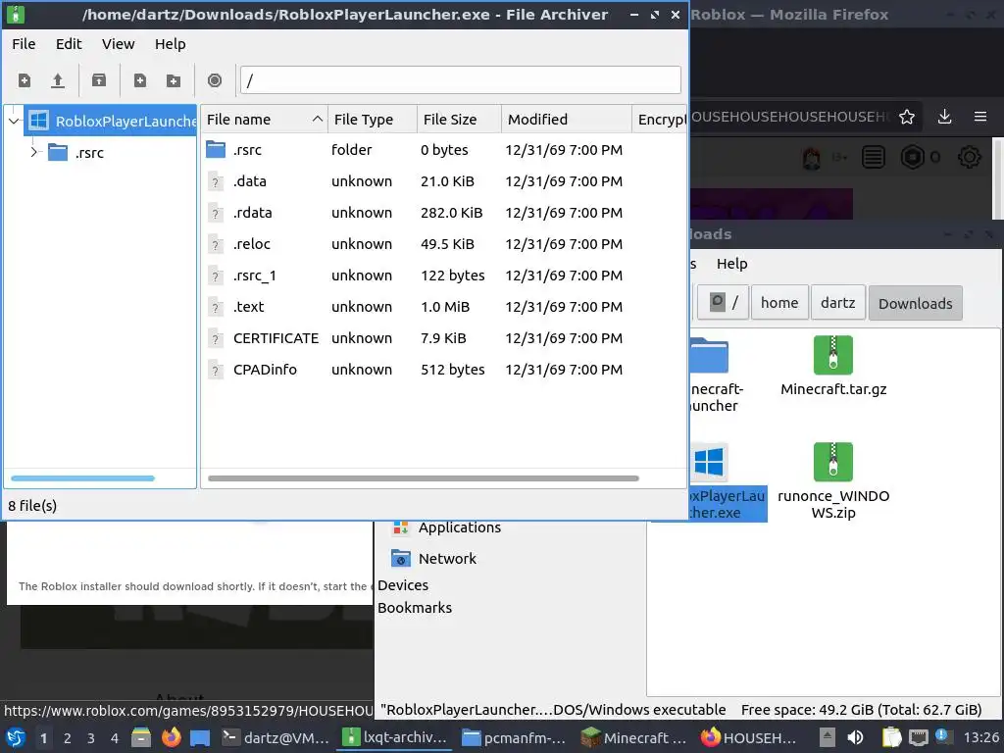Click the Extract archive box icon
This screenshot has width=1004, height=753.
[x=99, y=80]
